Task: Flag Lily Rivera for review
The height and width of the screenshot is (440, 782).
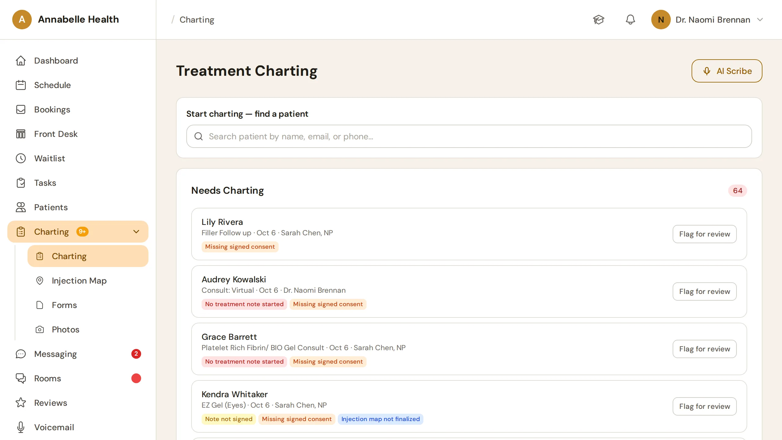Action: (705, 234)
